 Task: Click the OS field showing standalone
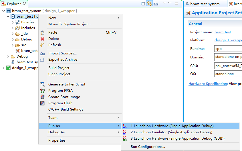point(228,74)
